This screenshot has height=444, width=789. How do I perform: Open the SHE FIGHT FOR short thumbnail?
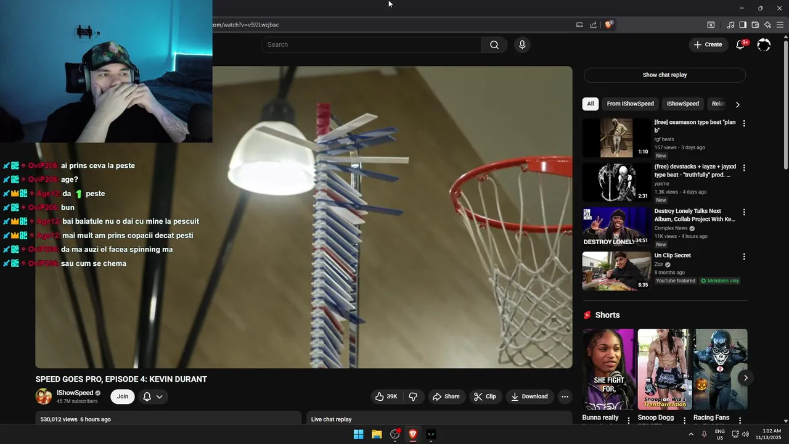(x=608, y=369)
